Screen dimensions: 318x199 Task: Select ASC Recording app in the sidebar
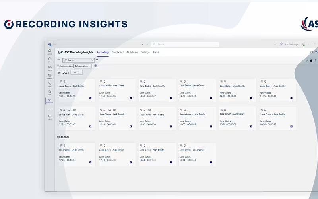[50, 101]
